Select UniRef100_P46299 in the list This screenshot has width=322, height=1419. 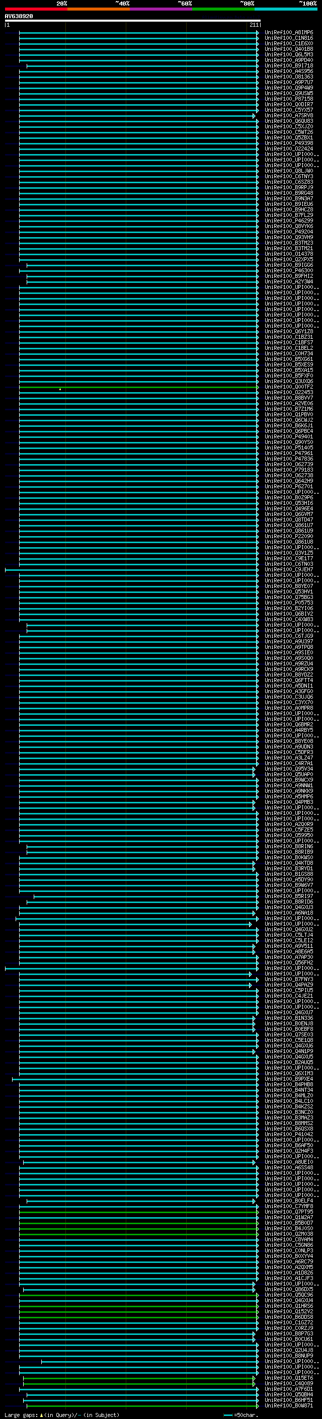(x=289, y=221)
